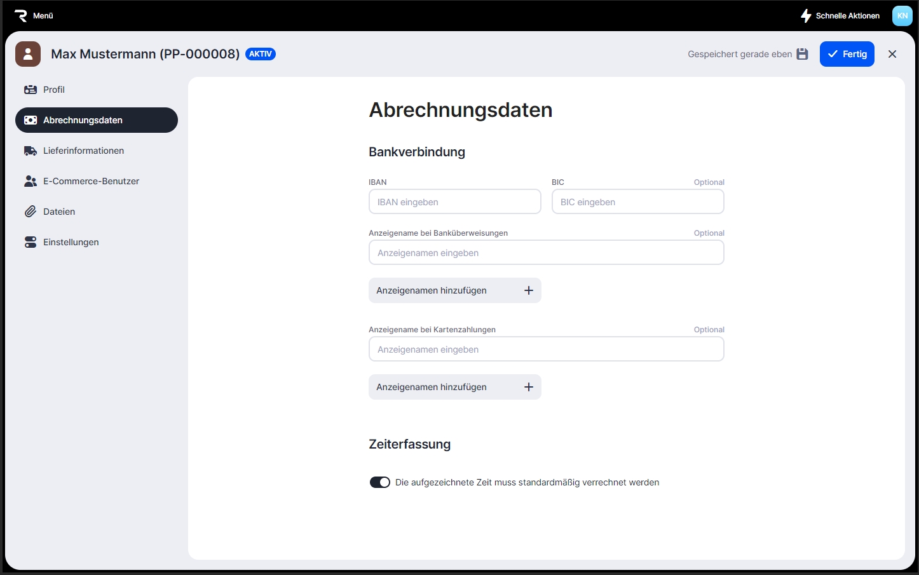
Task: Toggle the recorded time billing switch
Action: 380,482
